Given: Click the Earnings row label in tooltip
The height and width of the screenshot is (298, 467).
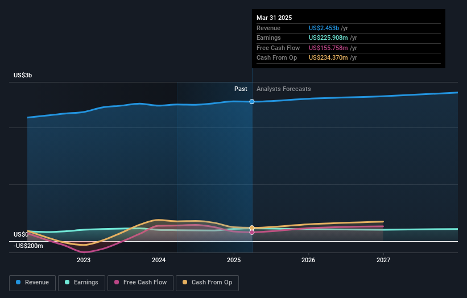Looking at the screenshot, I should 268,38.
